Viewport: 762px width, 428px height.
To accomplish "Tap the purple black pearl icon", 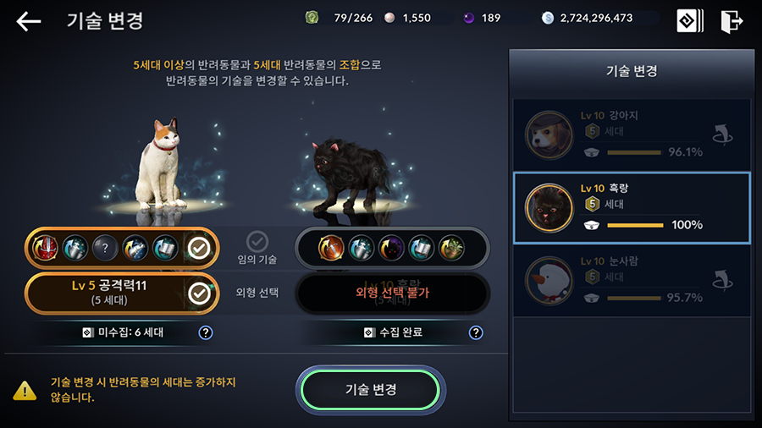I will pos(468,18).
